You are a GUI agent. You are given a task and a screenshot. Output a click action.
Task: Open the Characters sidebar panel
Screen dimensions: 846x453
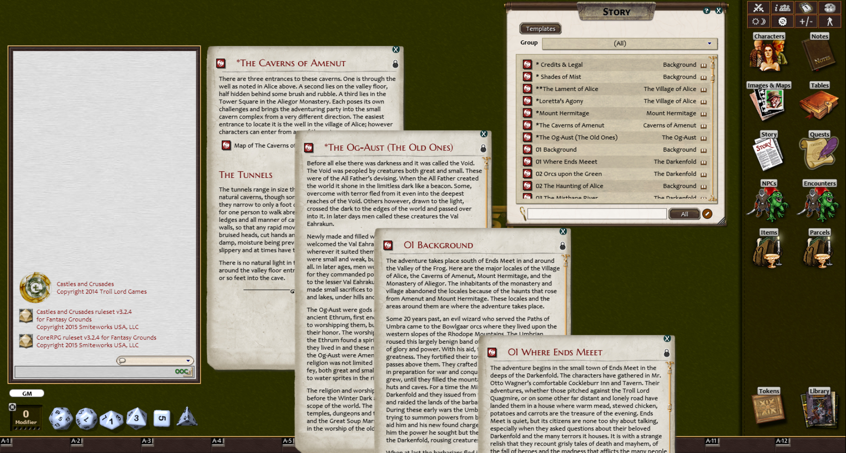(768, 54)
